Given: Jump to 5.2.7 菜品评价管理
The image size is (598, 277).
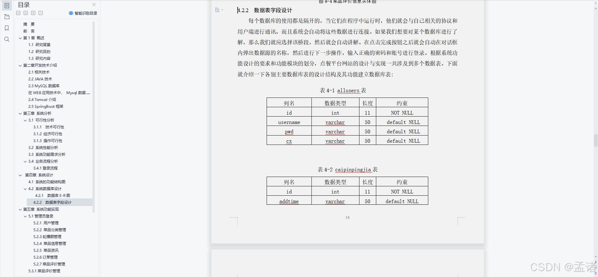Looking at the screenshot, I should 49,264.
